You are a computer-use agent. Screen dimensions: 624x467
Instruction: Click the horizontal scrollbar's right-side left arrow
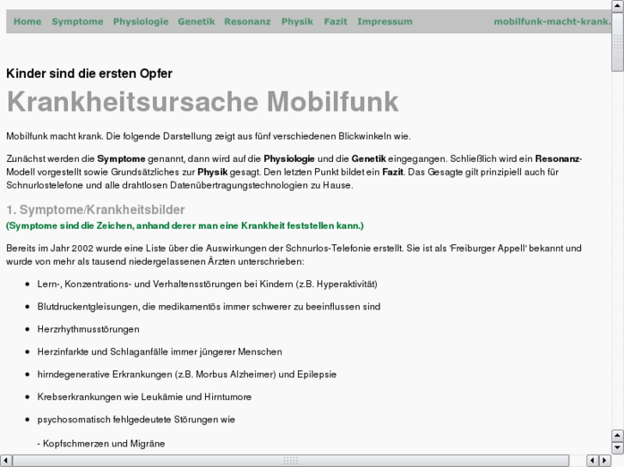click(592, 461)
